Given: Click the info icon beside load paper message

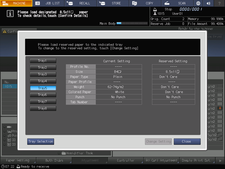Looking at the screenshot, I should pyautogui.click(x=10, y=14).
